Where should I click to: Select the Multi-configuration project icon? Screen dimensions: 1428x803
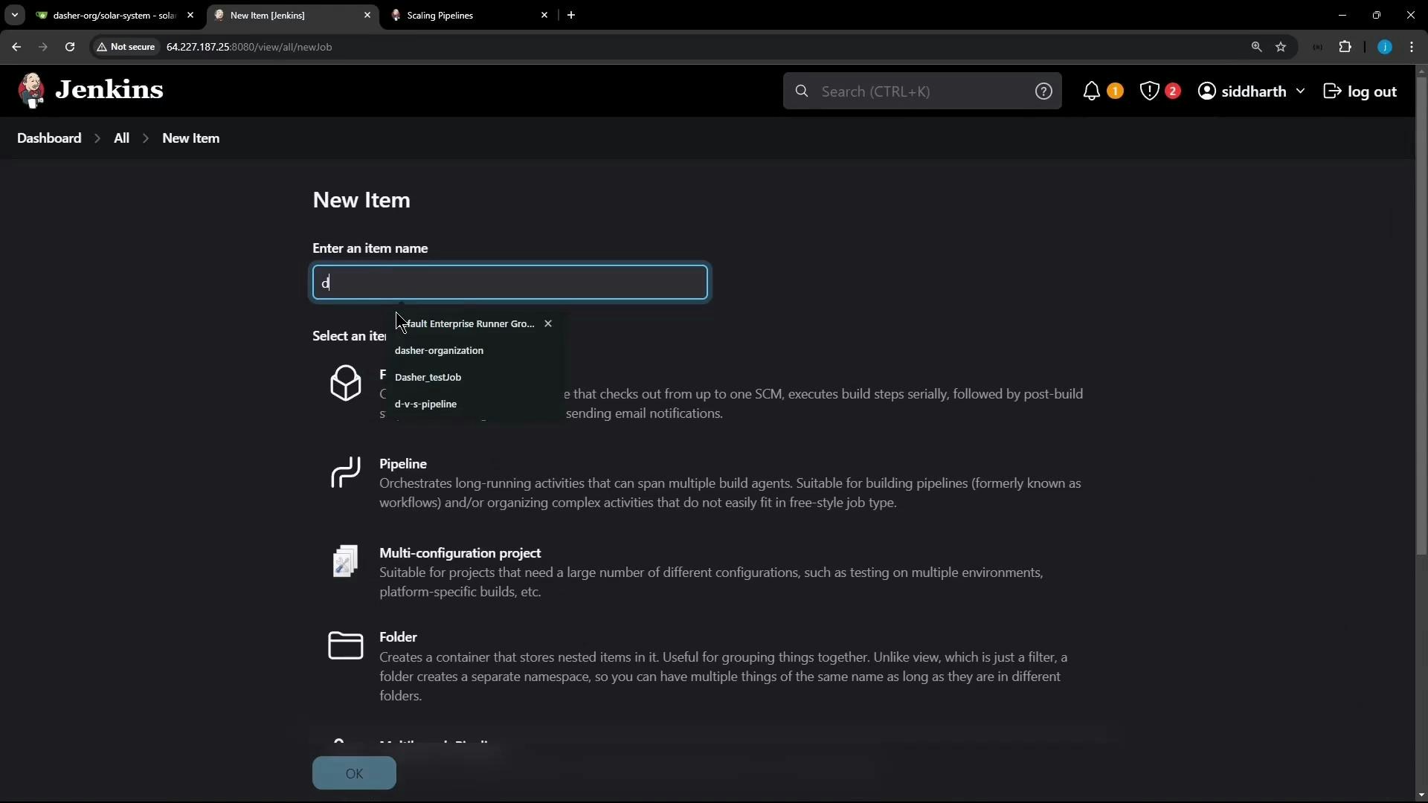[344, 561]
